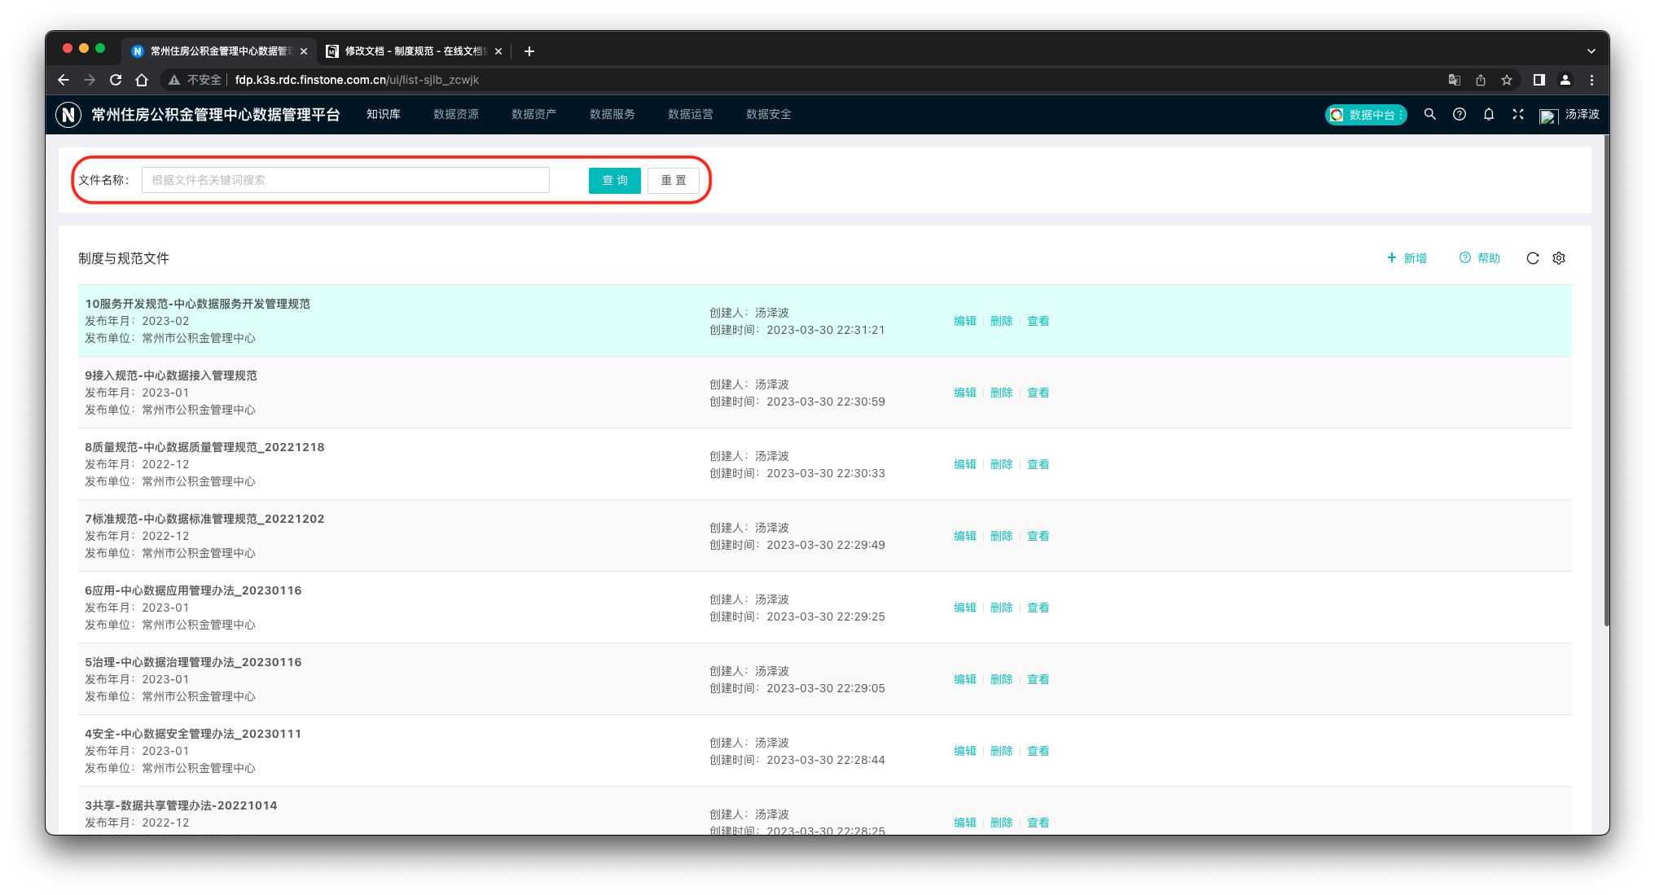View the 10服务开发规范 document
Screen dimensions: 1655x895
pyautogui.click(x=1038, y=321)
